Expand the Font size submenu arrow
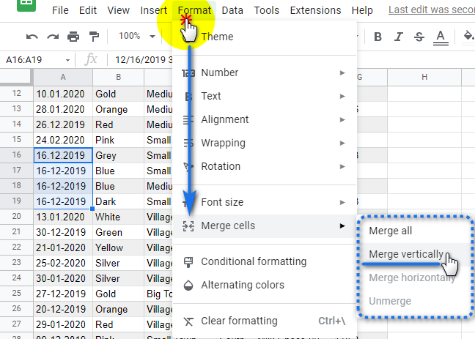The height and width of the screenshot is (339, 475). 342,202
